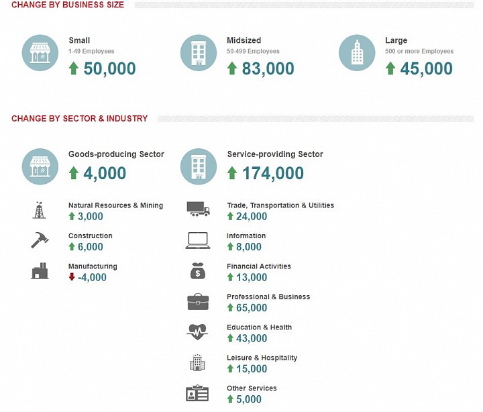The height and width of the screenshot is (412, 483).
Task: Click the green arrow next to 24,000
Action: pos(230,216)
